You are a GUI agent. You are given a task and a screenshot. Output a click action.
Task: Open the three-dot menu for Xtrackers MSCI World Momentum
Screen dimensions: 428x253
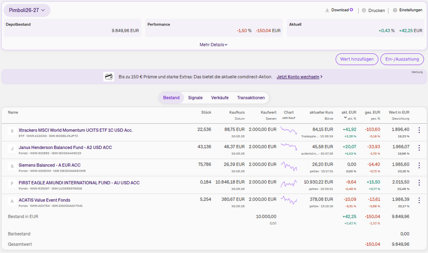(x=419, y=130)
